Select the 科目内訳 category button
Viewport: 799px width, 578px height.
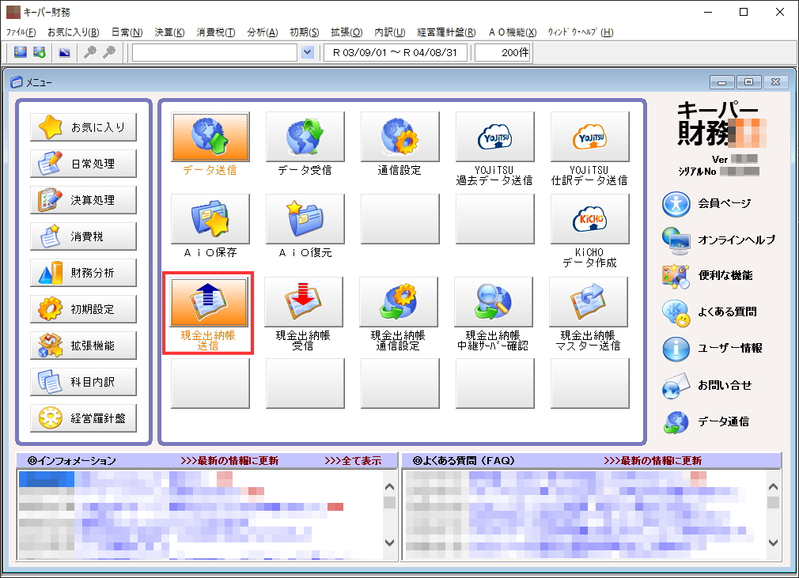click(x=84, y=382)
